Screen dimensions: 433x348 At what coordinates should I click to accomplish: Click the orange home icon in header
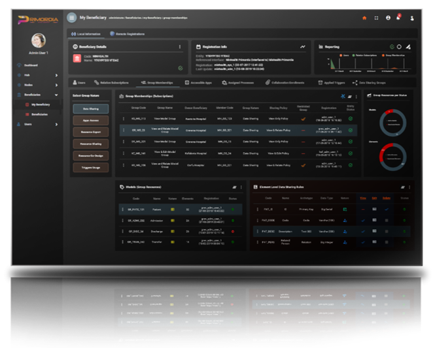pos(364,18)
